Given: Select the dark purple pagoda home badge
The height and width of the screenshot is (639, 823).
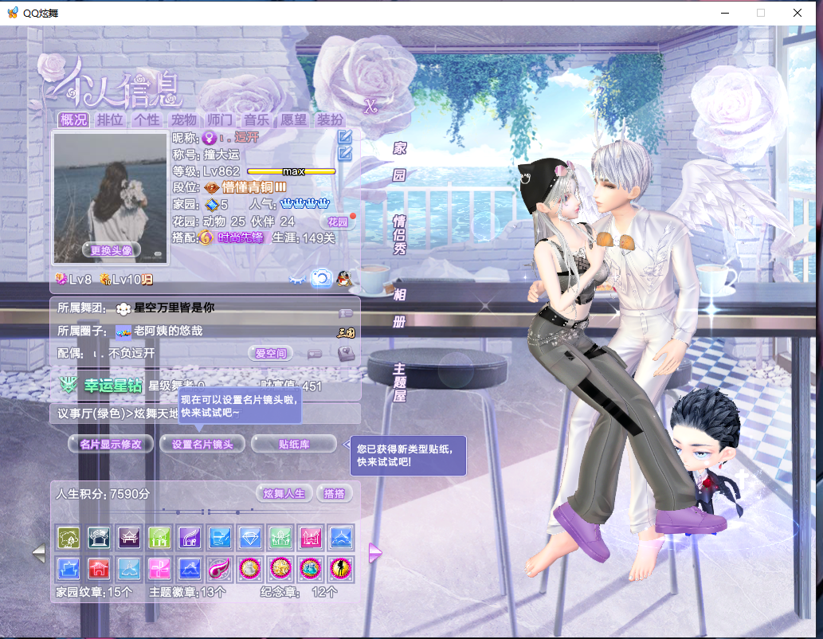Looking at the screenshot, I should pos(129,538).
